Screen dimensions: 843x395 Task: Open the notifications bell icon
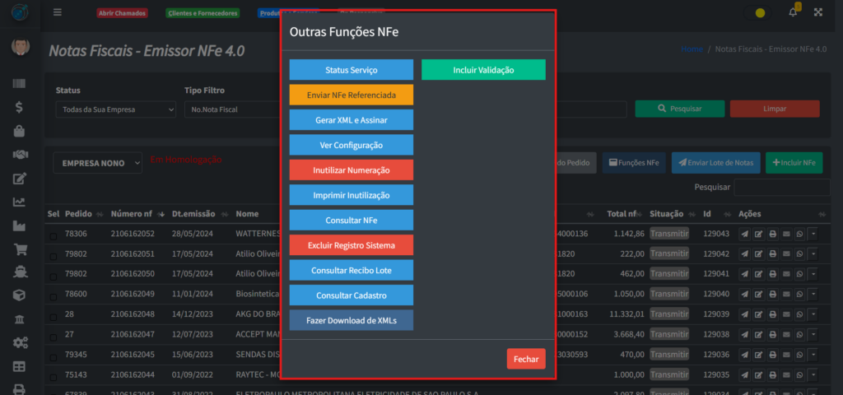tap(793, 12)
